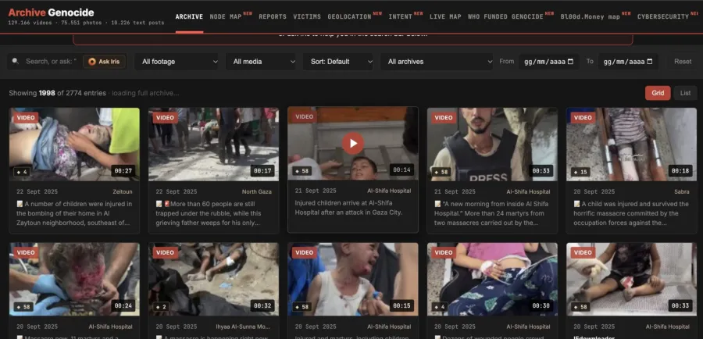
Task: Click the '22 Sept 2025' date on Zeitoun card
Action: point(37,191)
